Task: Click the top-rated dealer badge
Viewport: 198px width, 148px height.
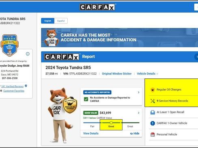Action: pos(9,45)
